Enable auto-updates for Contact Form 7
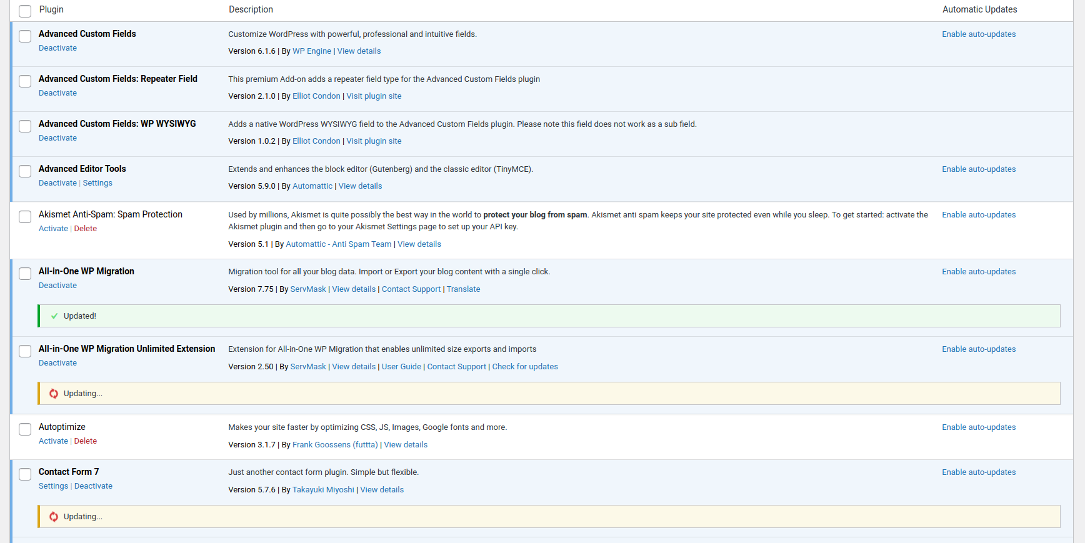The height and width of the screenshot is (543, 1085). tap(978, 472)
